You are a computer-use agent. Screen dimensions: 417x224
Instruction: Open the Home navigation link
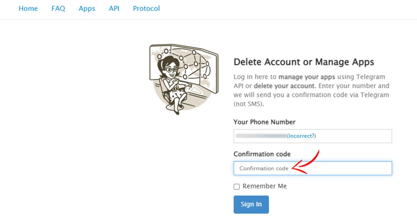28,9
